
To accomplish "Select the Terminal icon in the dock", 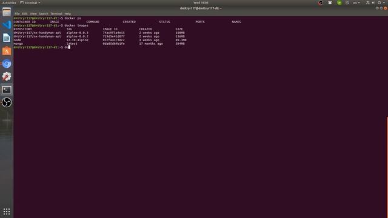I will point(7,90).
